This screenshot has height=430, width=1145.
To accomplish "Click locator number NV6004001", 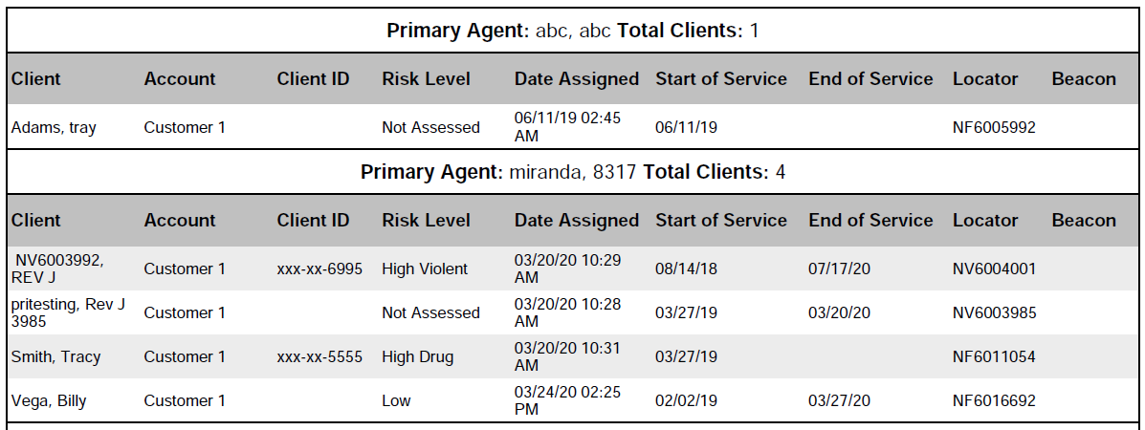I will click(x=994, y=269).
